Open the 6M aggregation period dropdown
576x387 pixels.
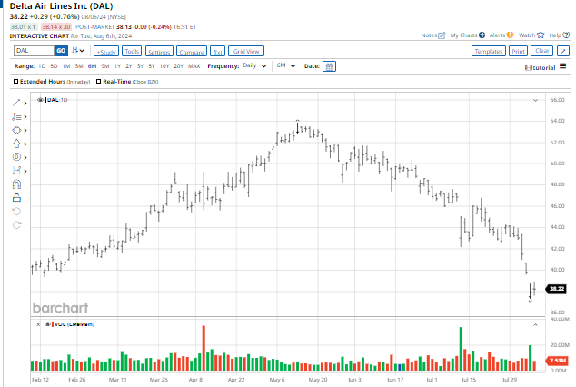(286, 66)
